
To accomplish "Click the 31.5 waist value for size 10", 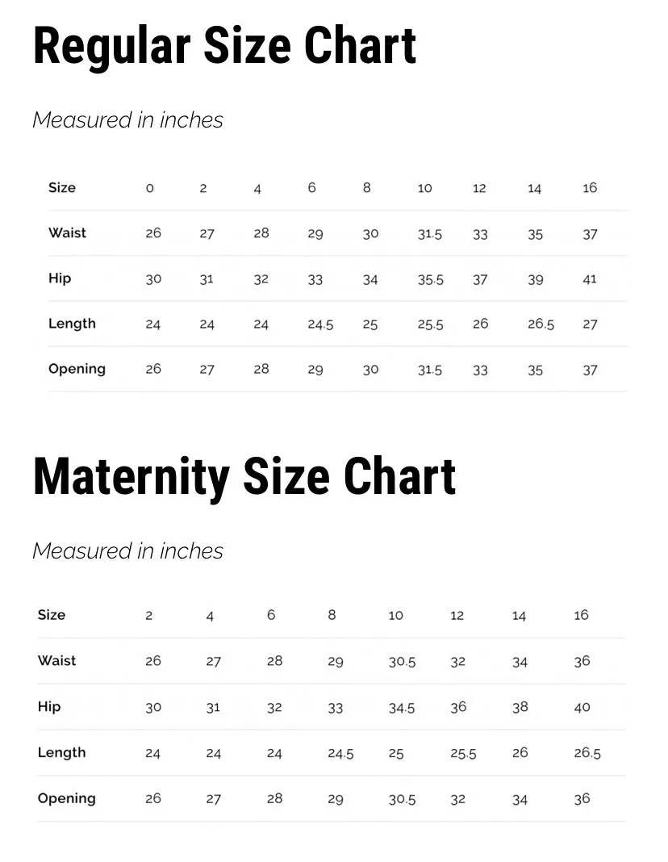I will pyautogui.click(x=429, y=234).
